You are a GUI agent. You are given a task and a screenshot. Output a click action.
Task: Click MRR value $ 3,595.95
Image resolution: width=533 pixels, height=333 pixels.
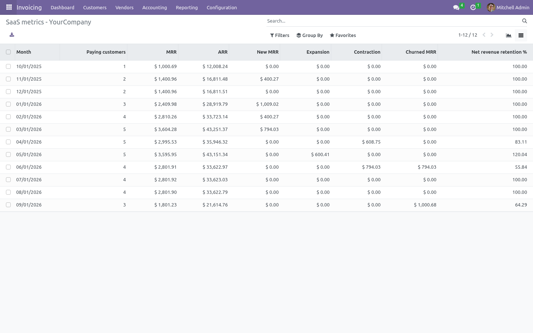tap(165, 155)
